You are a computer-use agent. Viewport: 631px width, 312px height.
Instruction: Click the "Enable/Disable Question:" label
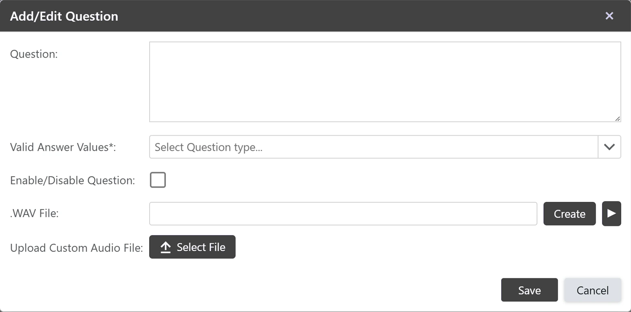tap(72, 180)
